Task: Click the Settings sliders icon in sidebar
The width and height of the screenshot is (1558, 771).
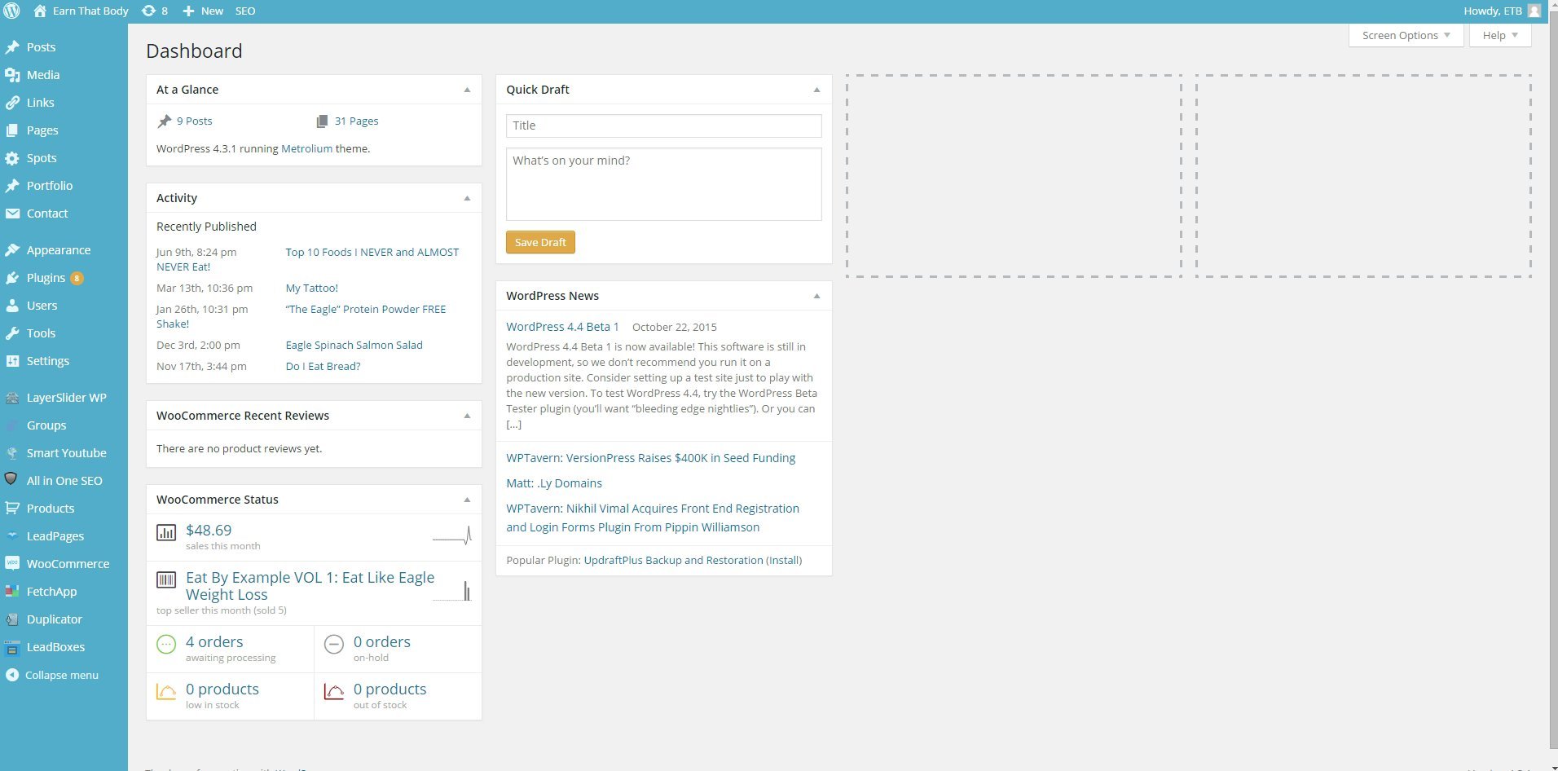Action: pyautogui.click(x=12, y=361)
